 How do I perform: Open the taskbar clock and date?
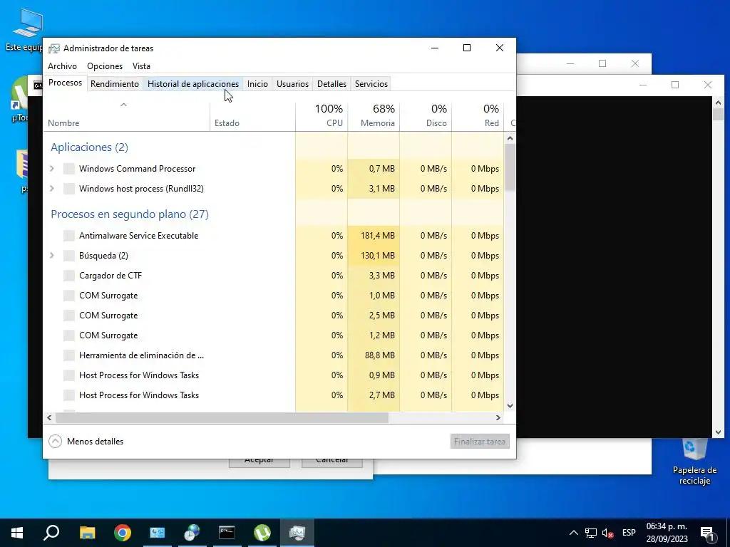click(x=667, y=533)
